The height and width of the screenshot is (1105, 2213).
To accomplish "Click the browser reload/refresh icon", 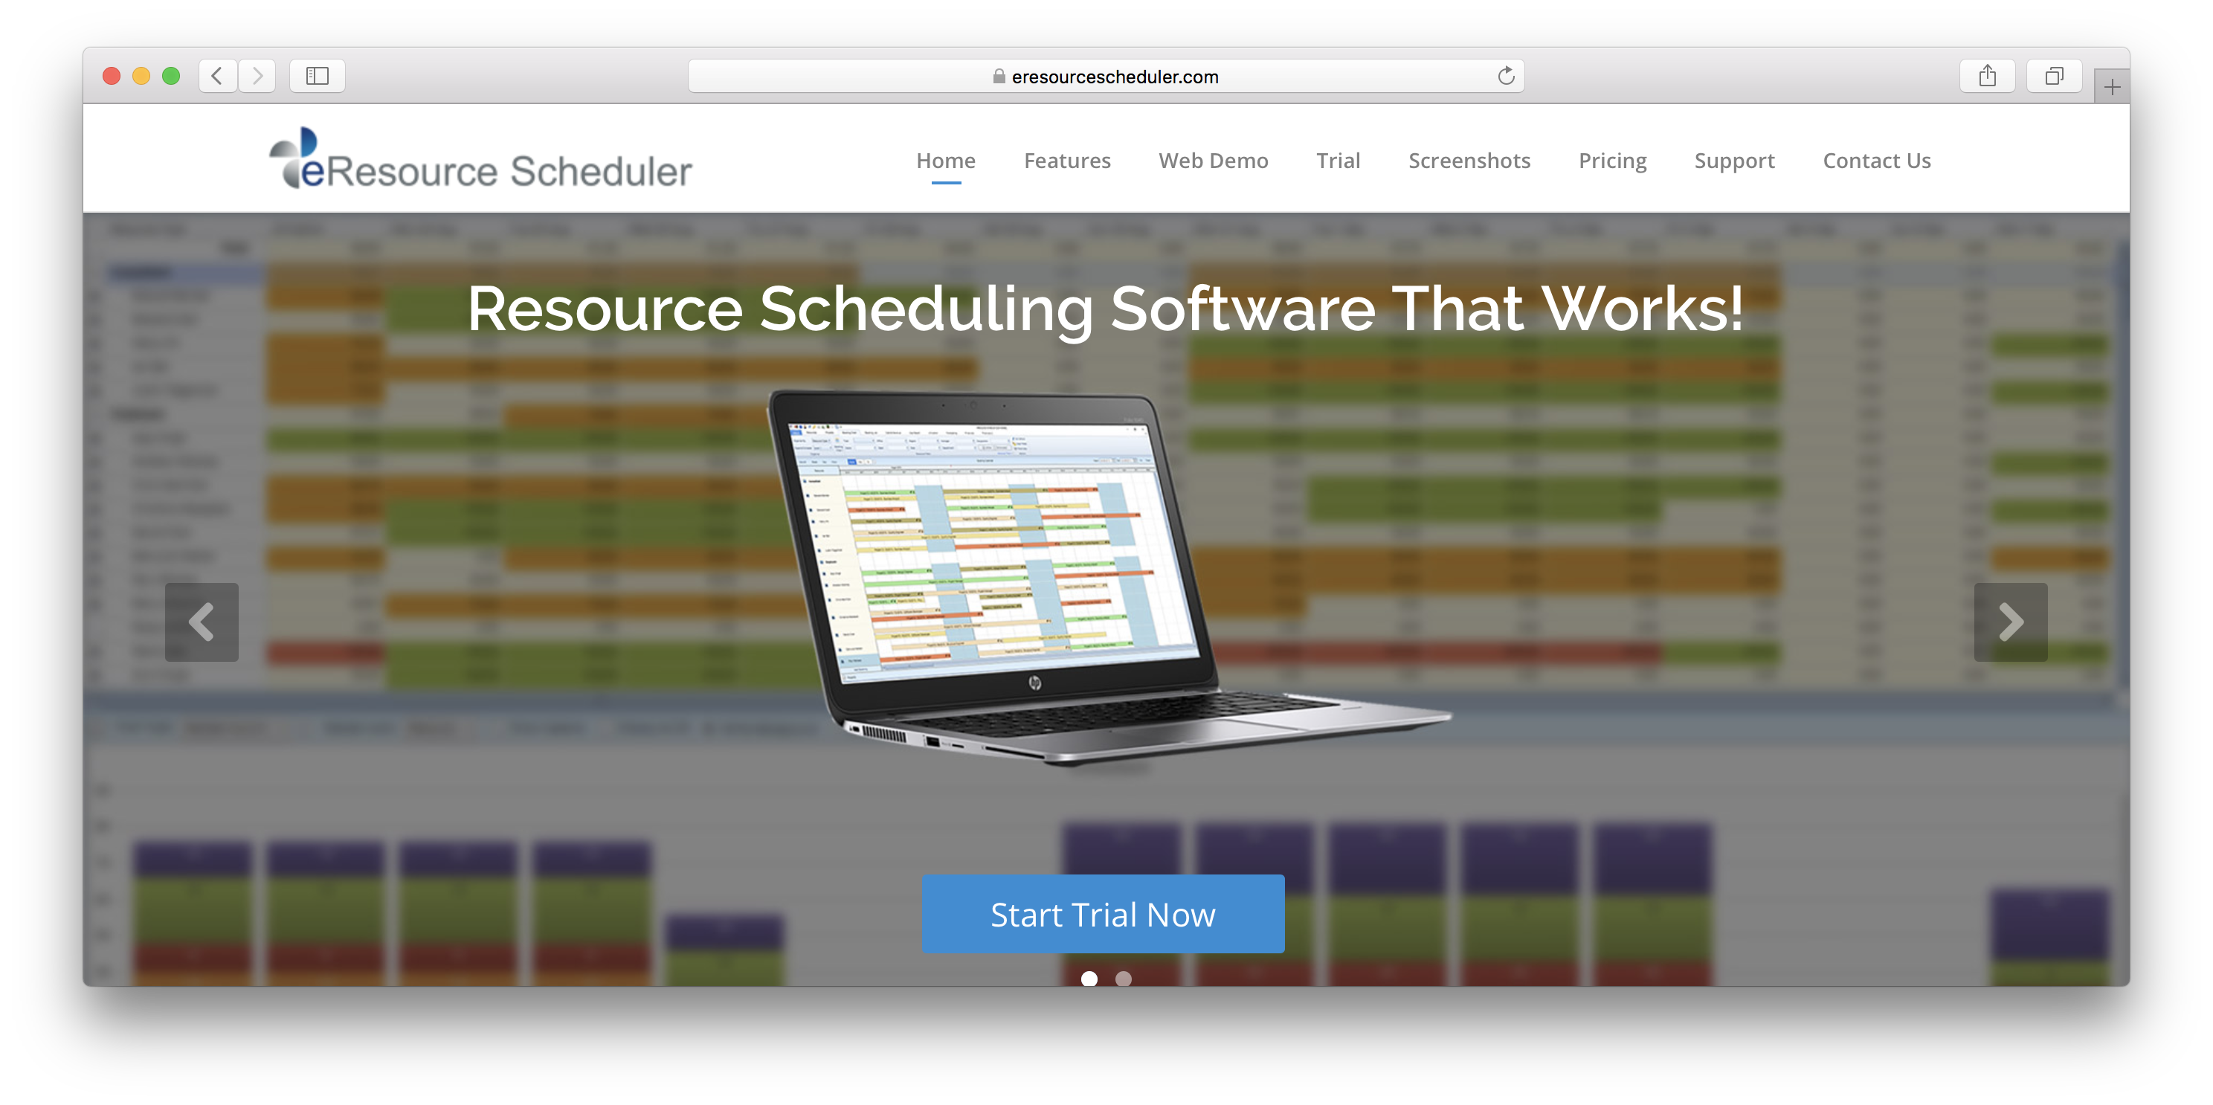I will click(x=1506, y=75).
